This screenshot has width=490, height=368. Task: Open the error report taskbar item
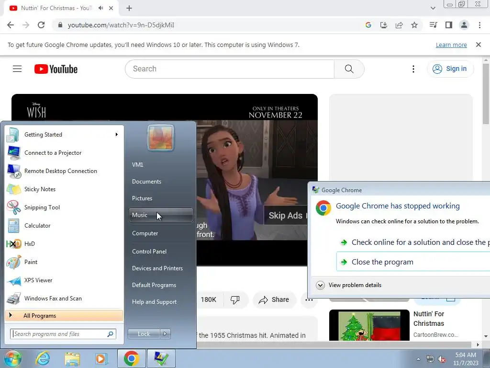161,358
